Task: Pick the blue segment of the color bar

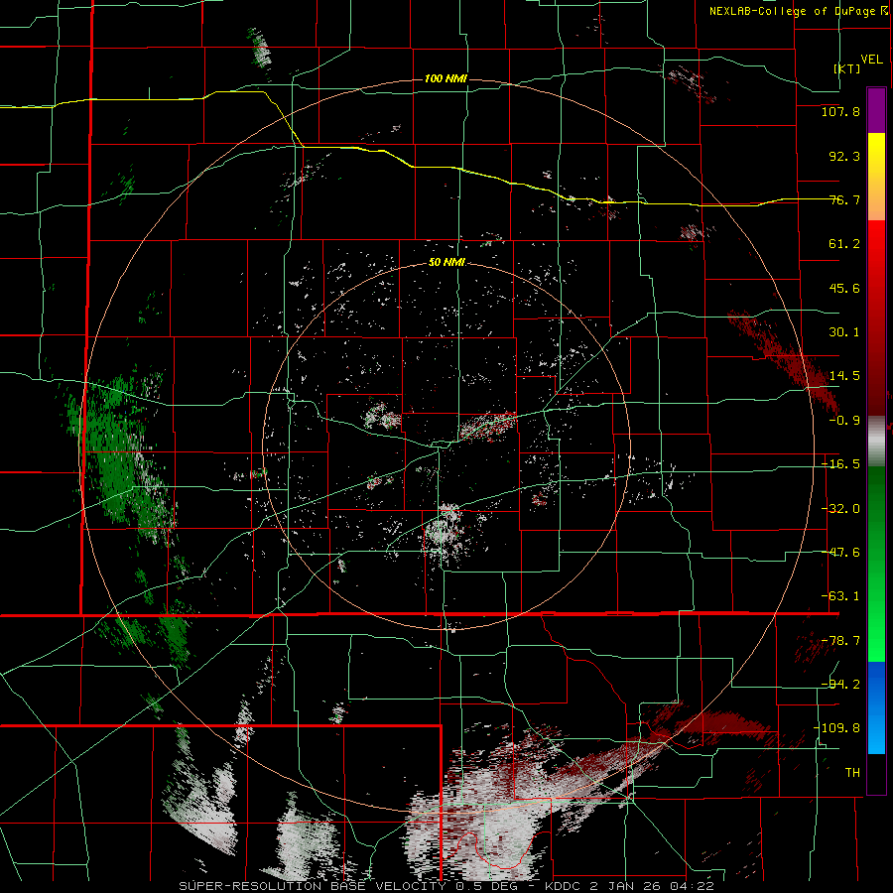Action: click(x=876, y=707)
